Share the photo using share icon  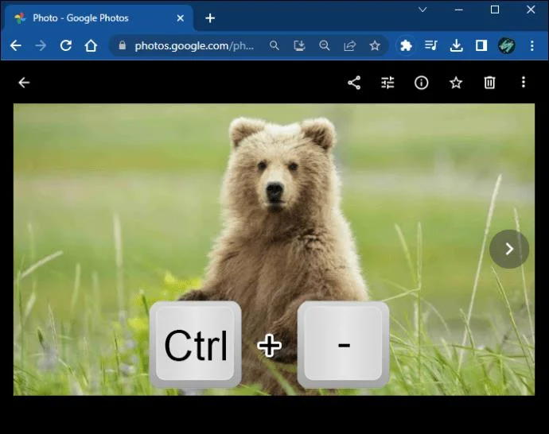[x=354, y=83]
